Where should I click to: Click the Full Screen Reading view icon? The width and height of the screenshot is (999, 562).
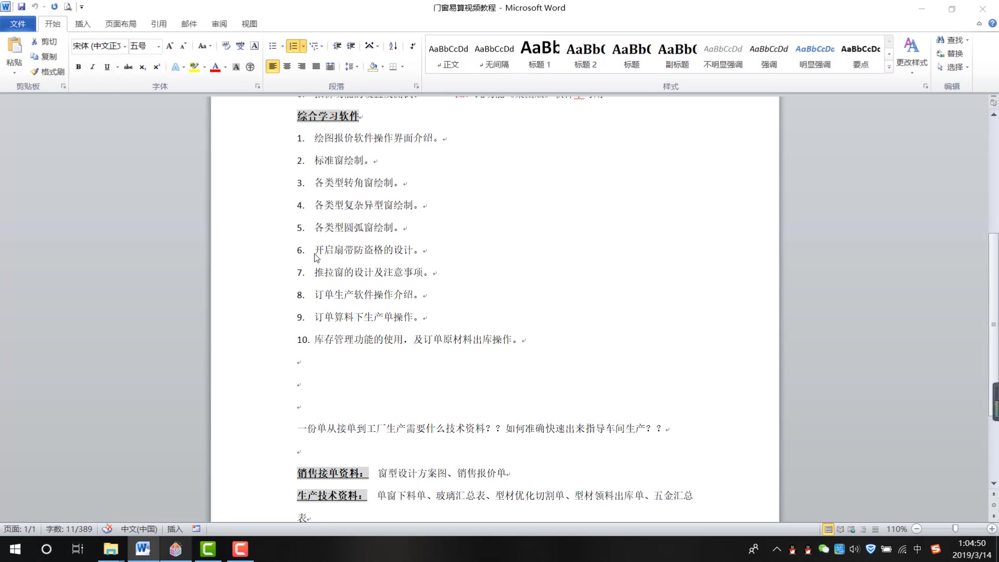[x=840, y=529]
